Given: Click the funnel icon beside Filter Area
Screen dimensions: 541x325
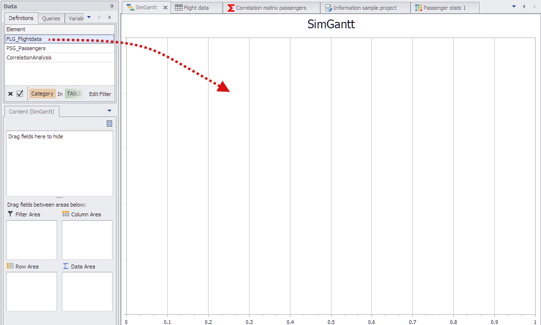Looking at the screenshot, I should click(9, 214).
